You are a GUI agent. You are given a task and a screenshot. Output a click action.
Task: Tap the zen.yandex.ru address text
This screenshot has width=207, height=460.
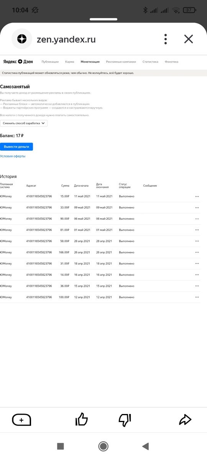tap(66, 39)
